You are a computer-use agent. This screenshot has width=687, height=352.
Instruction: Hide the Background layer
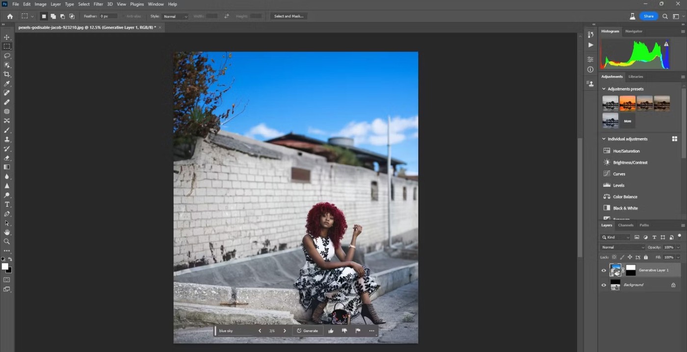604,285
